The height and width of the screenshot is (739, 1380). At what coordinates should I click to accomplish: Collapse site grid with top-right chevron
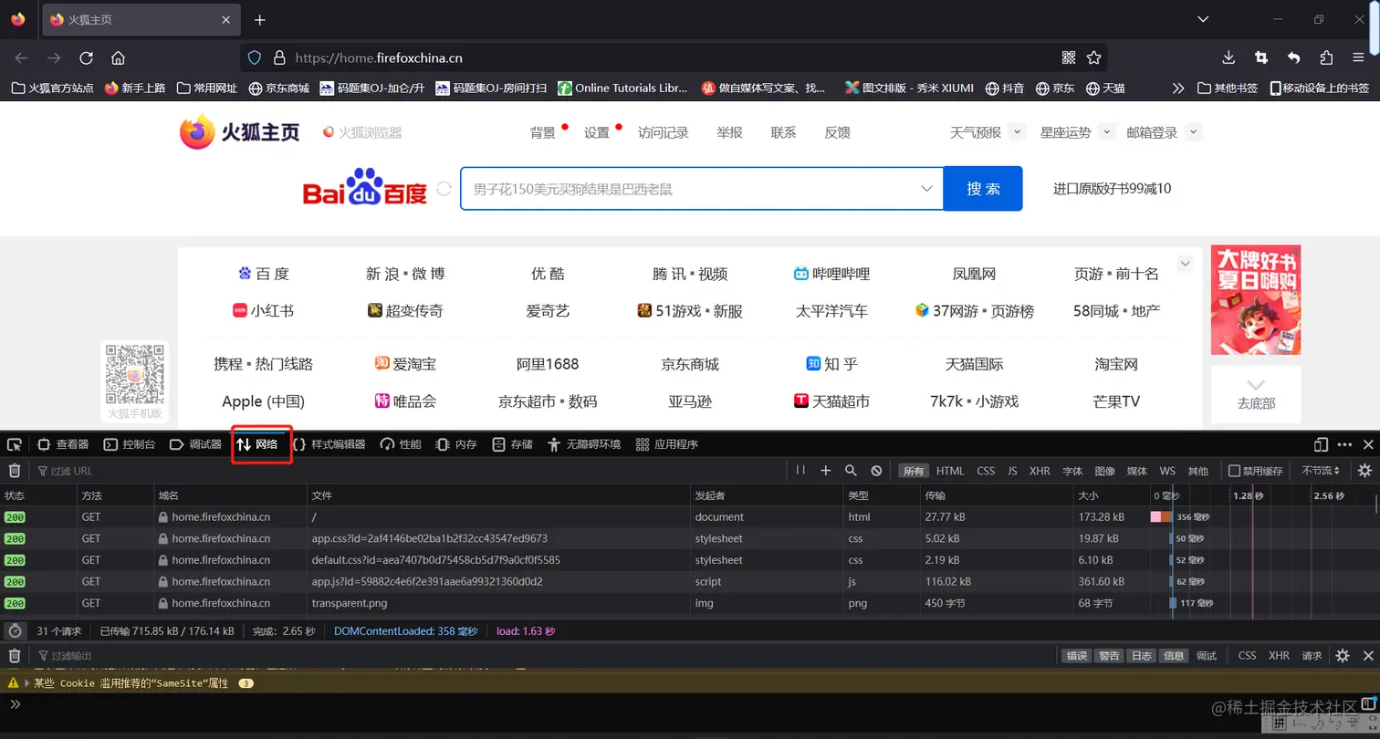[x=1186, y=264]
